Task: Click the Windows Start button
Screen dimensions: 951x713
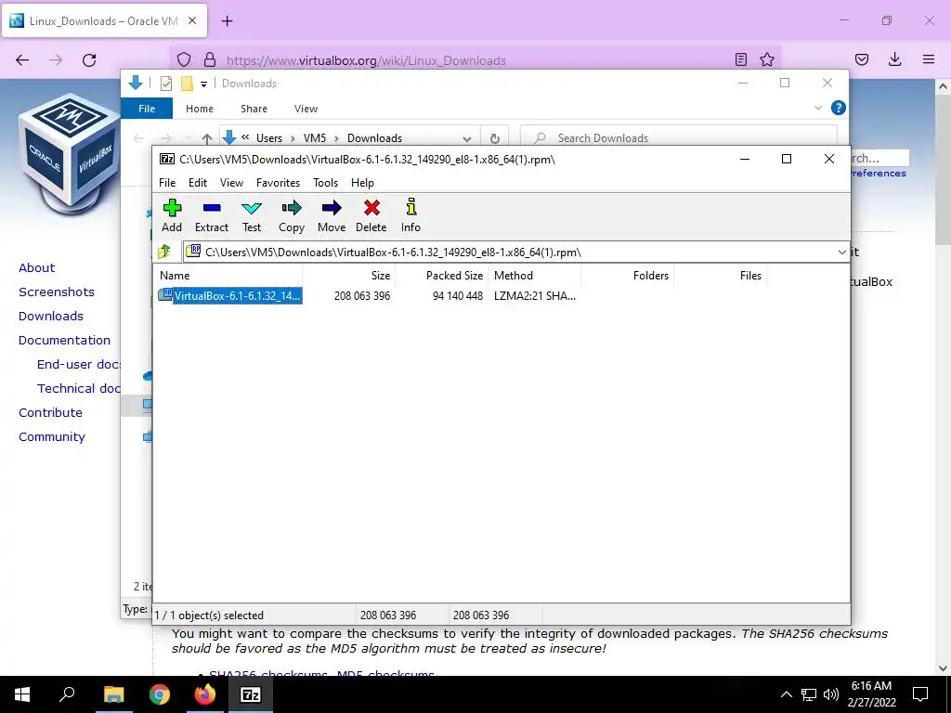Action: tap(22, 694)
